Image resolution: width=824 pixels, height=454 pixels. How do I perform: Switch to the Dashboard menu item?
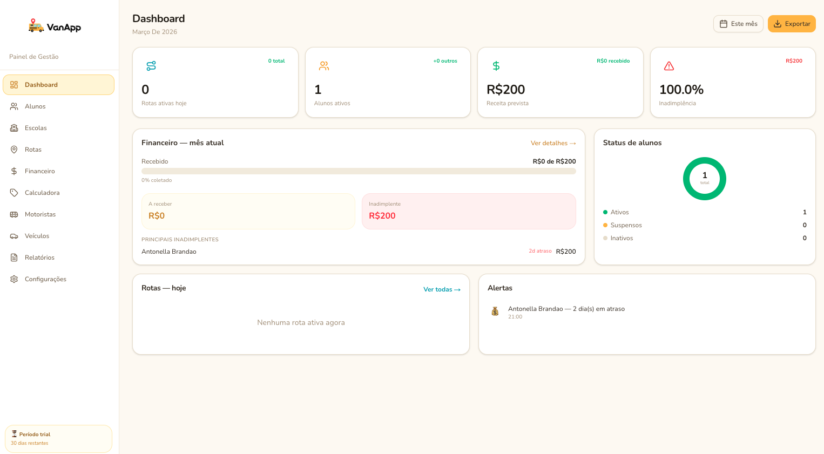41,85
